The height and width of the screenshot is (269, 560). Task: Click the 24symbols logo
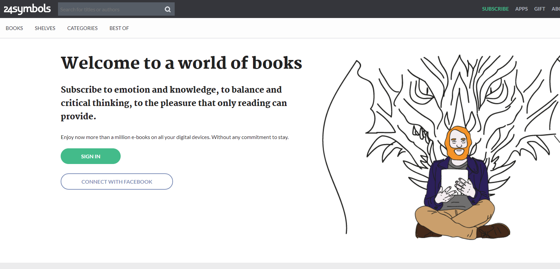click(x=27, y=9)
